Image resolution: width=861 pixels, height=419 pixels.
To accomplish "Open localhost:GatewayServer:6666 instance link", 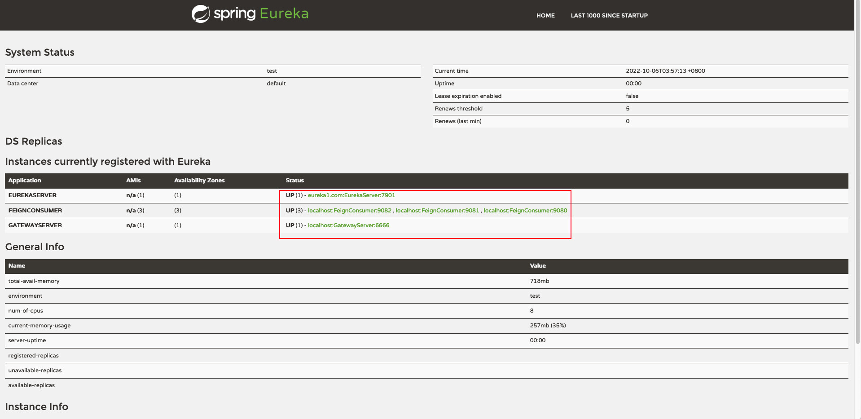I will click(x=349, y=225).
